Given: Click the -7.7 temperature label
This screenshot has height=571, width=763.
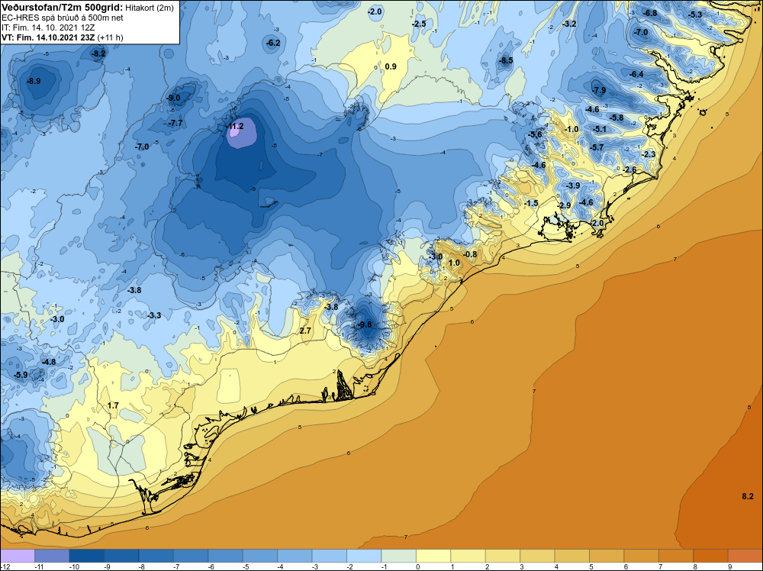Looking at the screenshot, I should (175, 123).
